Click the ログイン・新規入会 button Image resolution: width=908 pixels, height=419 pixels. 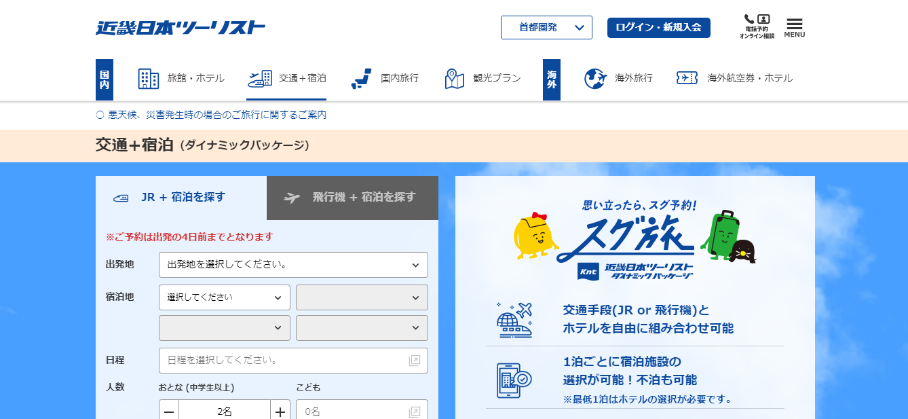pyautogui.click(x=658, y=28)
